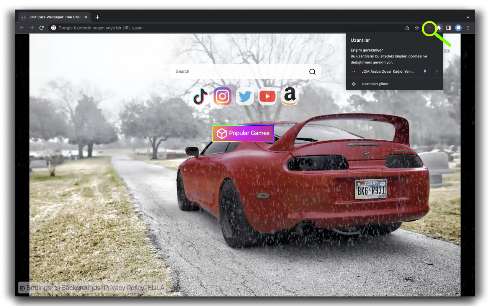This screenshot has height=306, width=490.
Task: Go forward to the next page
Action: (x=32, y=28)
